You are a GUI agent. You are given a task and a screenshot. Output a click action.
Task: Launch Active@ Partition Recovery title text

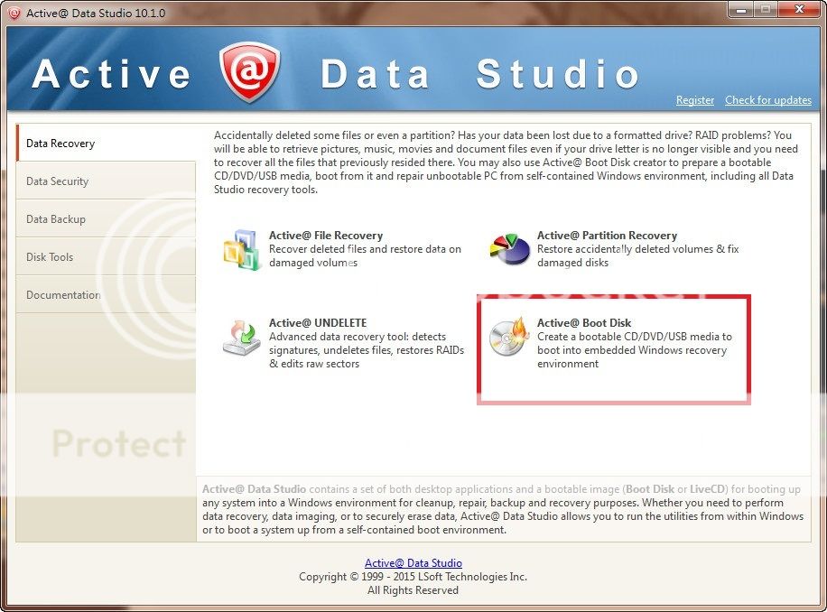point(607,235)
